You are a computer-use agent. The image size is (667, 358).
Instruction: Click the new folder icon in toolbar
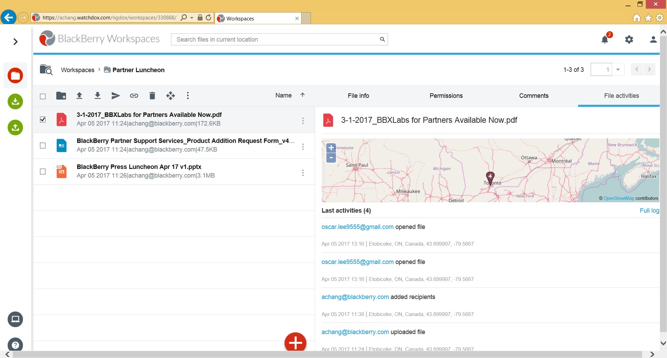[x=61, y=96]
